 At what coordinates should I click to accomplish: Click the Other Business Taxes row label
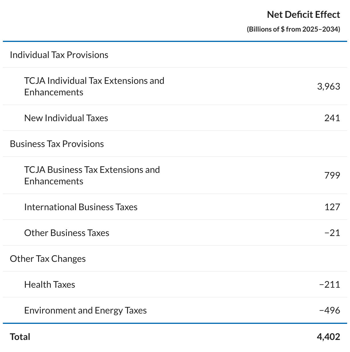click(x=67, y=233)
